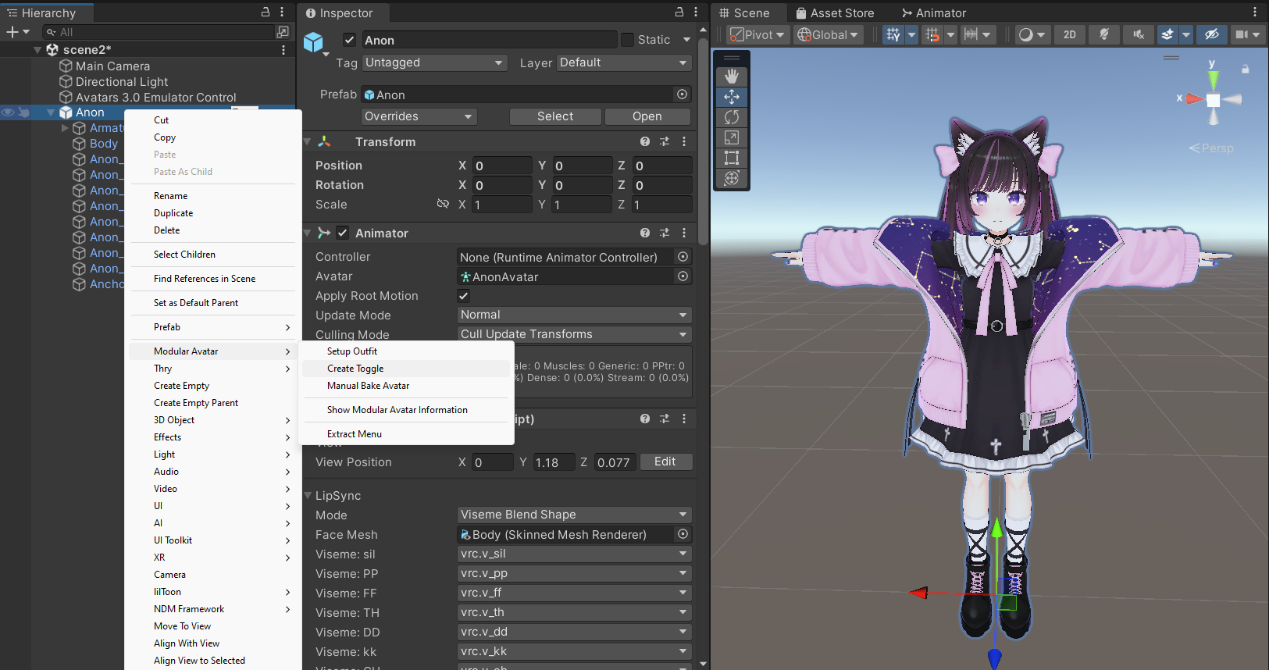Click the Inspector vertical scrollbar

coord(703,141)
